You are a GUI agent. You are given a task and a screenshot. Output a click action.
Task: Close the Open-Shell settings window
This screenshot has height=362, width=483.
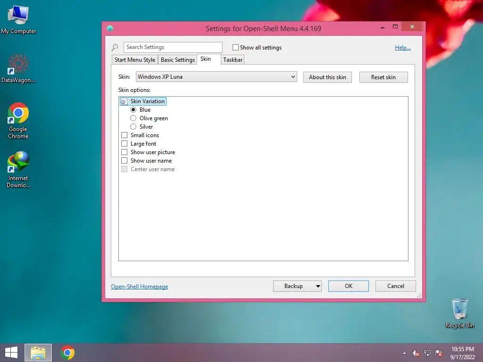412,27
